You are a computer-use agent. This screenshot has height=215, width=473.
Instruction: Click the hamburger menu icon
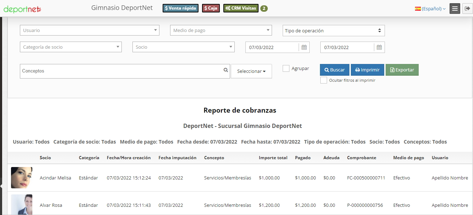pos(455,9)
